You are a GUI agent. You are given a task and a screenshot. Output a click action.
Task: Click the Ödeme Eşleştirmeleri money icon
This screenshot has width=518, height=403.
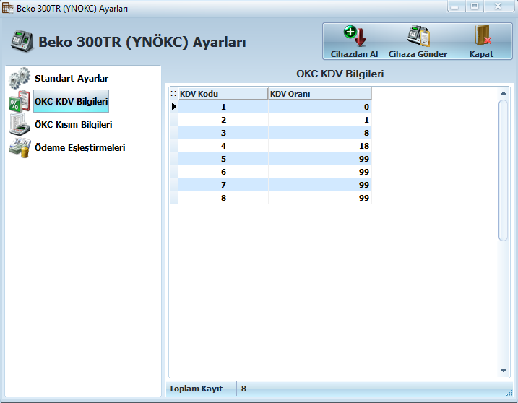coord(20,147)
